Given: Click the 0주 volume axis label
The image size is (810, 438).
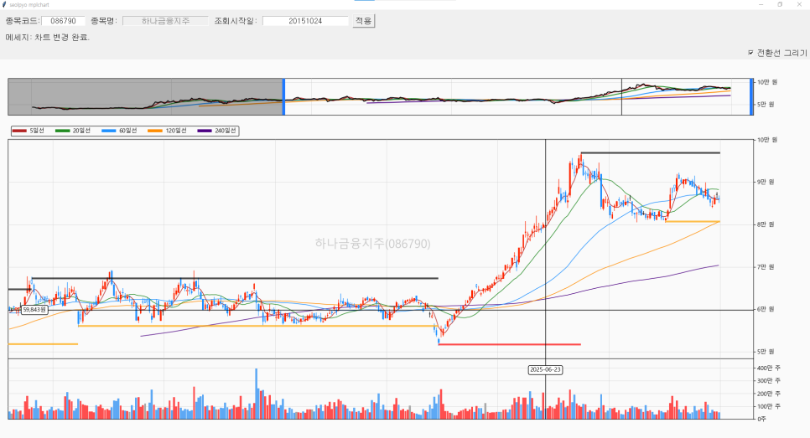Looking at the screenshot, I should click(763, 419).
